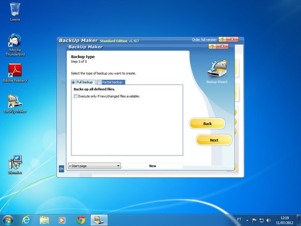Open Windows Media Player from the taskbar
Image resolution: width=301 pixels, height=226 pixels.
[x=62, y=220]
